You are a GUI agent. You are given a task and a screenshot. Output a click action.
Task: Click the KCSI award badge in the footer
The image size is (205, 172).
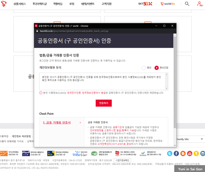point(58,153)
